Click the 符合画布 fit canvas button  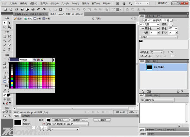(x=102, y=120)
